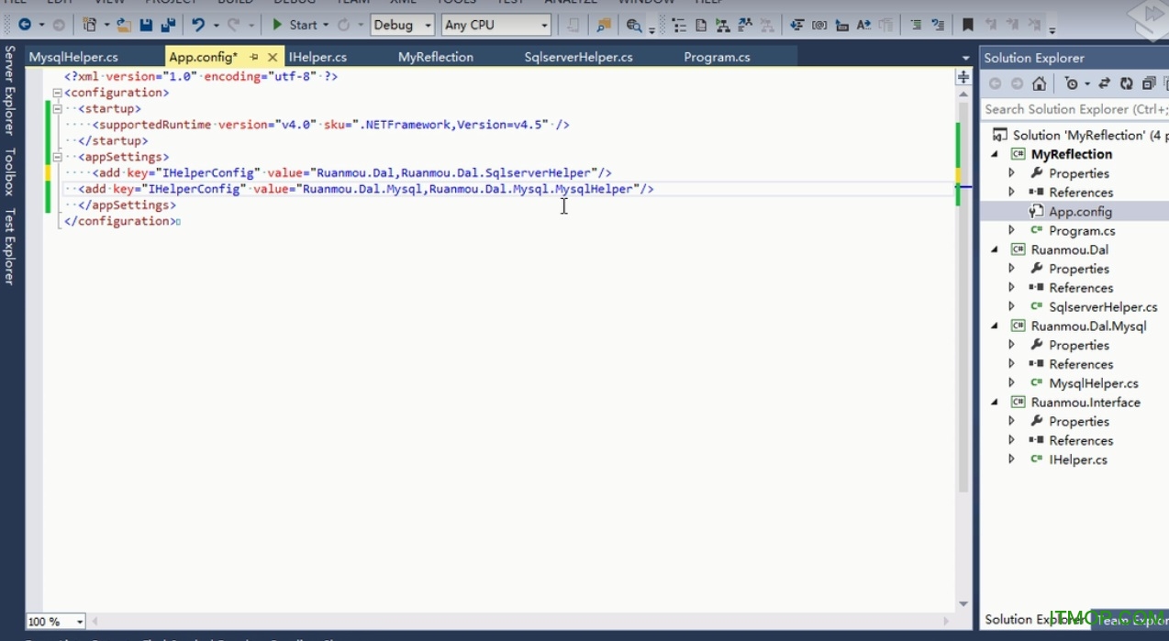Switch to the Program.cs tab

(717, 57)
